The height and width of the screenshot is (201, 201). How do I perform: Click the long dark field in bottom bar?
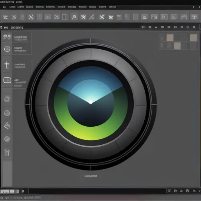97,191
